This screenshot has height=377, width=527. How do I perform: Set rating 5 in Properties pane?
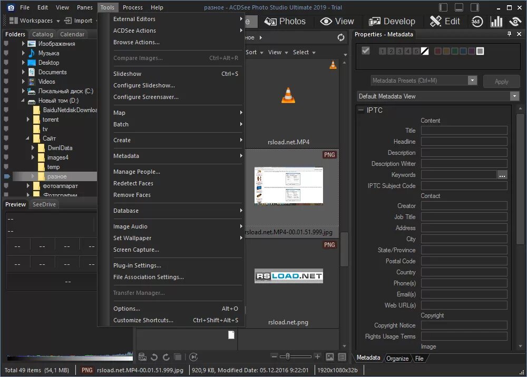coord(416,51)
